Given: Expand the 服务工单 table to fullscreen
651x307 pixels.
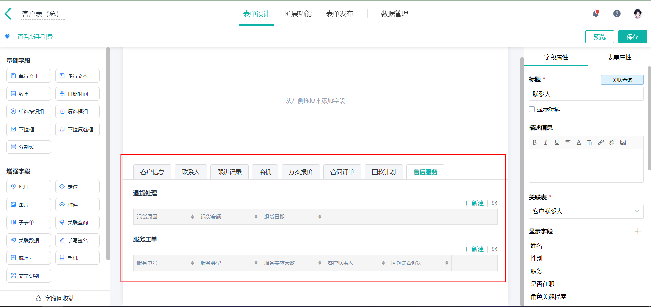Looking at the screenshot, I should tap(495, 249).
